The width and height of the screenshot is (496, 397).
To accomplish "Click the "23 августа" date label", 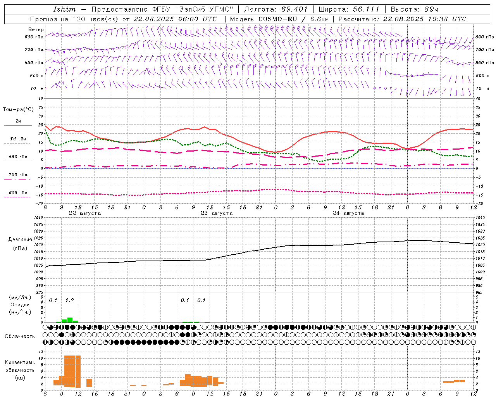I will (217, 213).
